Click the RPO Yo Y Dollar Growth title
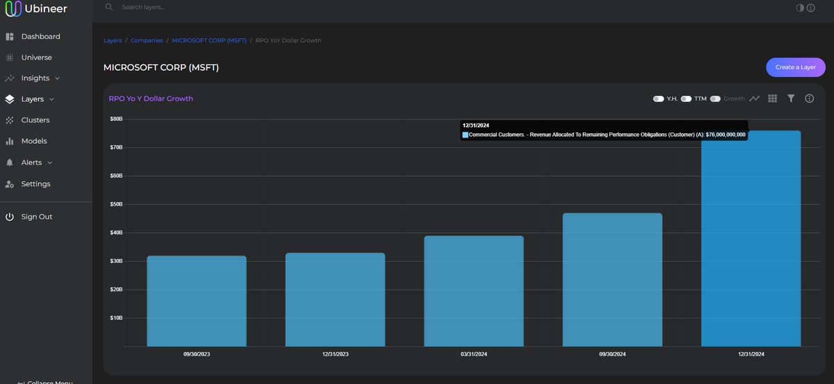The height and width of the screenshot is (384, 834). coord(151,99)
